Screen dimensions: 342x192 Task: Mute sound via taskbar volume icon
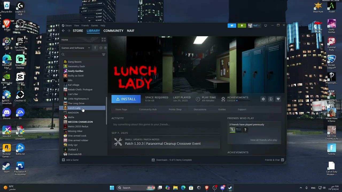coord(324,188)
